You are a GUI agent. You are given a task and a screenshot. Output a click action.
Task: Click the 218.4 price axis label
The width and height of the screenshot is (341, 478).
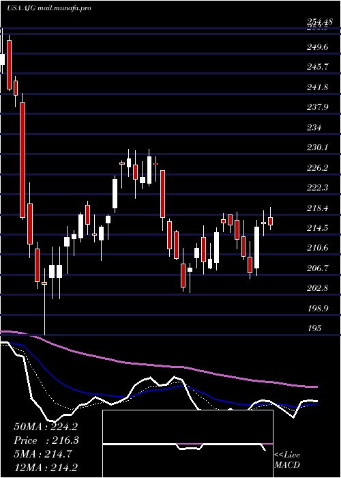coord(318,208)
